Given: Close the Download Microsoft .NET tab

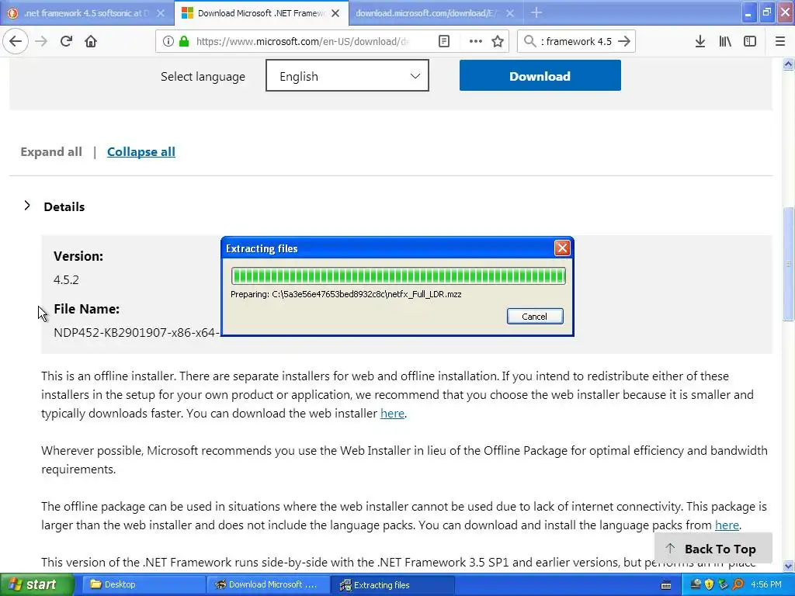Looking at the screenshot, I should pos(335,13).
